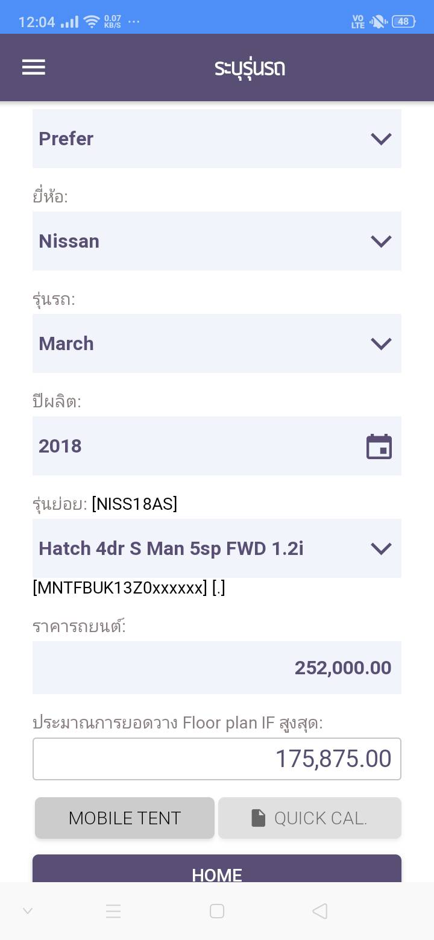Image resolution: width=434 pixels, height=940 pixels.
Task: Hide keyboard using down chevron icon
Action: pos(28,910)
